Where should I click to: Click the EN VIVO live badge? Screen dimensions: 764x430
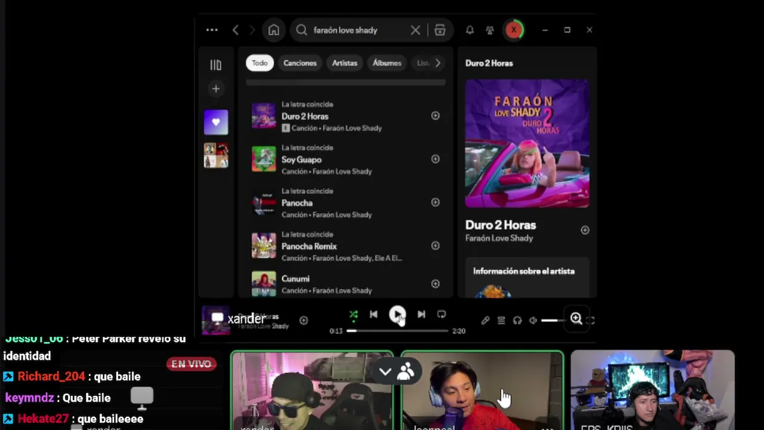point(191,364)
